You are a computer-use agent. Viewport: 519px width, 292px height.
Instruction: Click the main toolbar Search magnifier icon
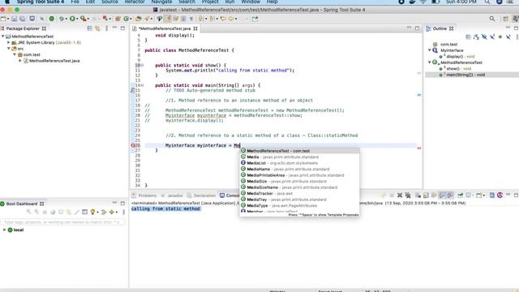pyautogui.click(x=492, y=19)
